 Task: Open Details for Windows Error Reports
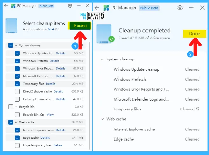tap(61, 68)
